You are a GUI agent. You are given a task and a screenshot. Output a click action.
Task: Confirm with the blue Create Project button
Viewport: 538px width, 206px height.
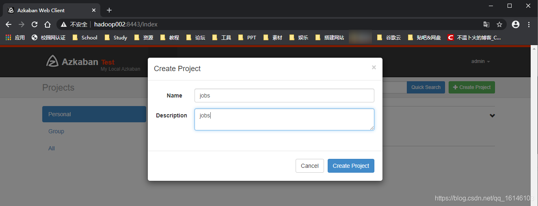click(351, 166)
